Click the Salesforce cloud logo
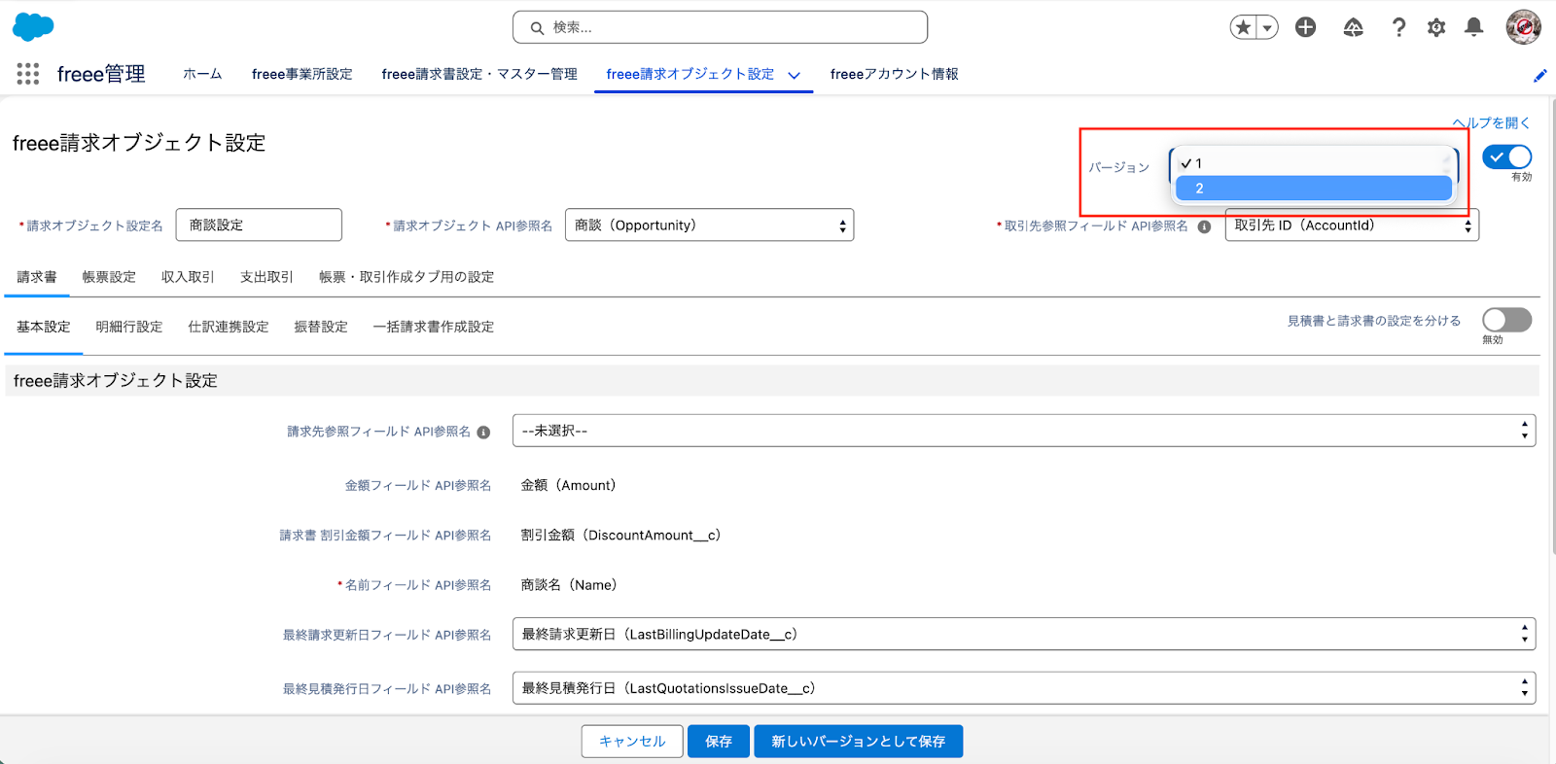Screen dimensions: 1556x764 point(33,27)
